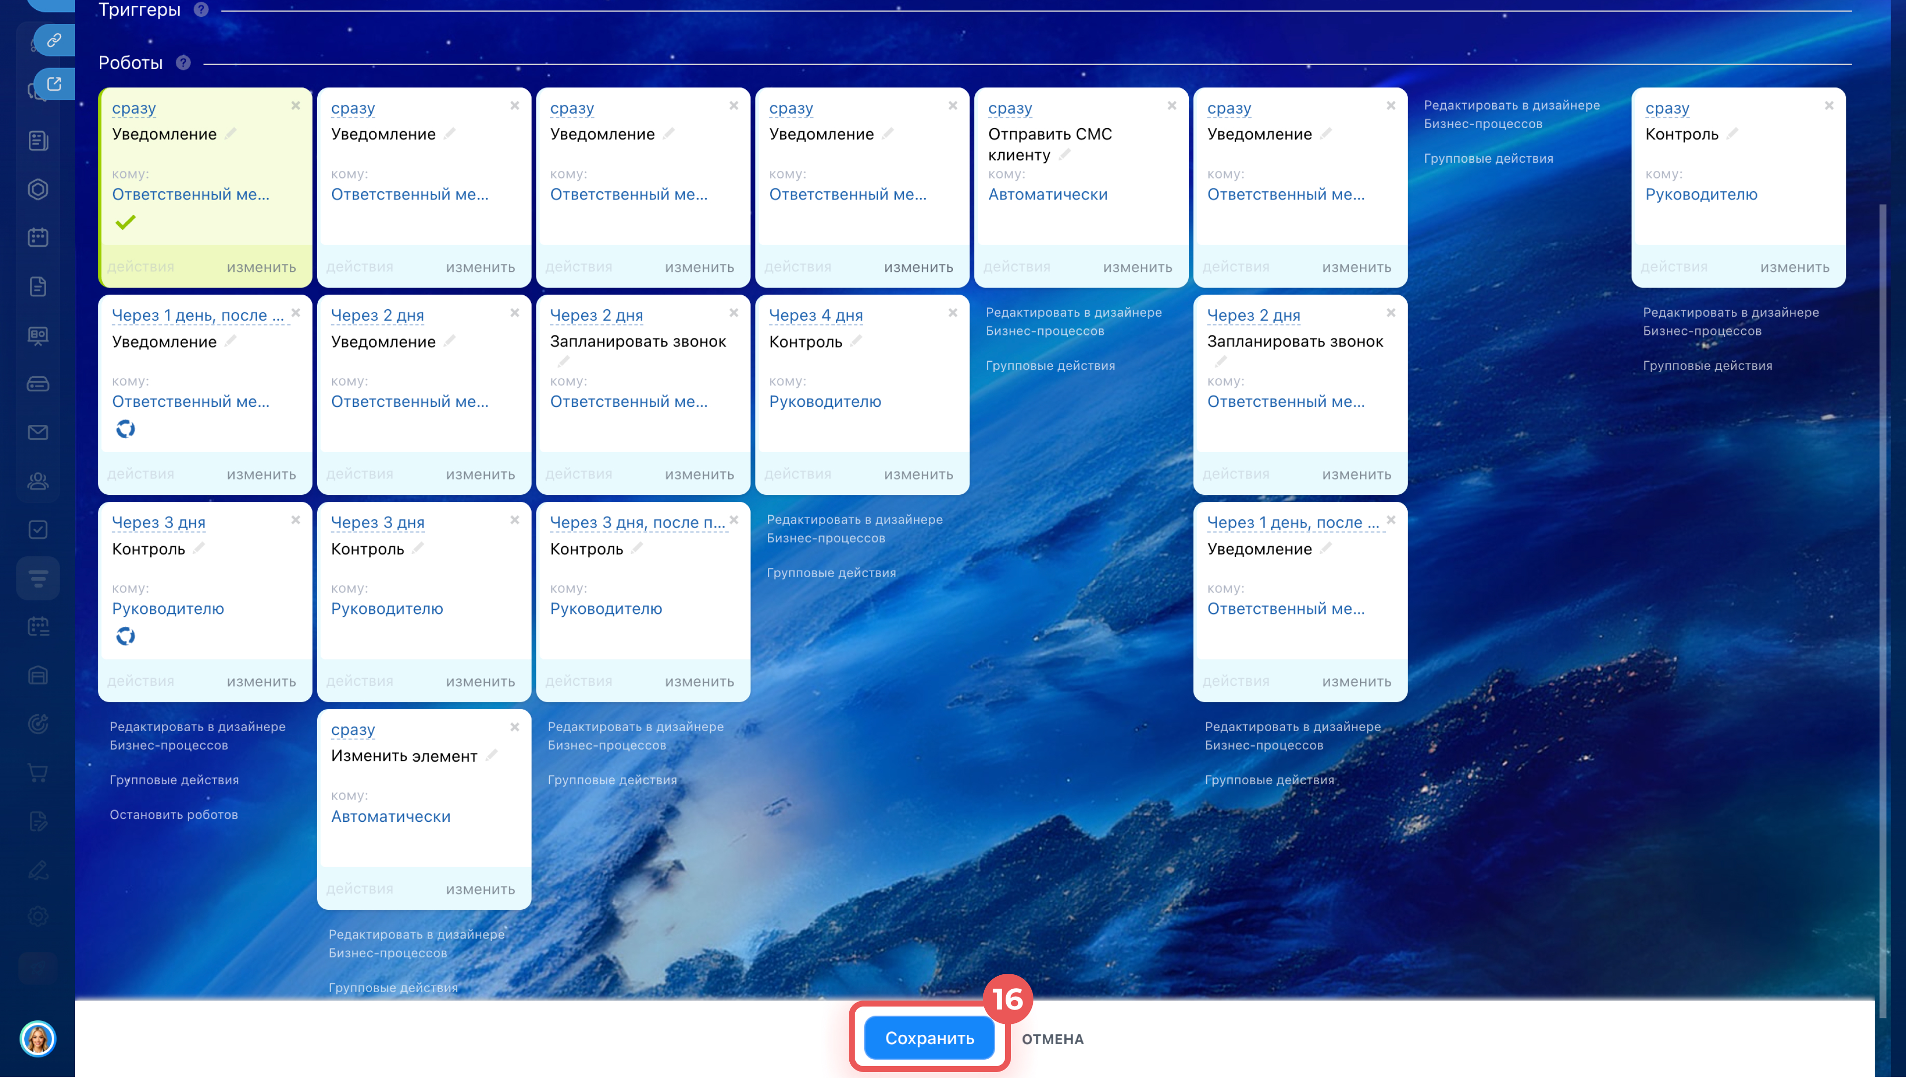Click the user avatar at bottom left
1906x1078 pixels.
click(x=38, y=1039)
